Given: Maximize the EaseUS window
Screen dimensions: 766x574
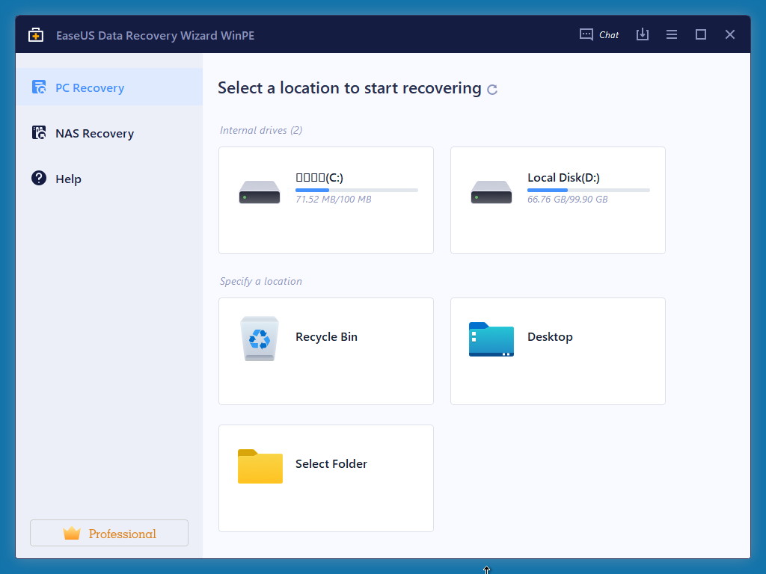Looking at the screenshot, I should click(701, 34).
